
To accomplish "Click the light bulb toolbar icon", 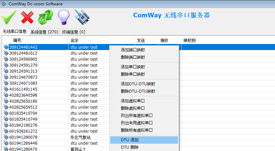I will point(64,17).
